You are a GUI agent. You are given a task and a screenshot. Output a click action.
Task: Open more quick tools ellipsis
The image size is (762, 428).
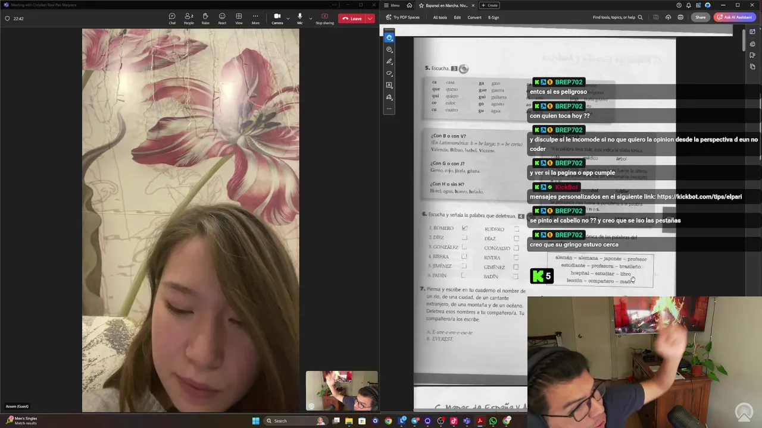[389, 109]
